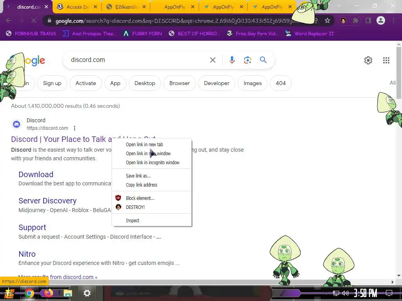Screen dimensions: 402x301
Task: Go back to the previous page
Action: pos(9,20)
